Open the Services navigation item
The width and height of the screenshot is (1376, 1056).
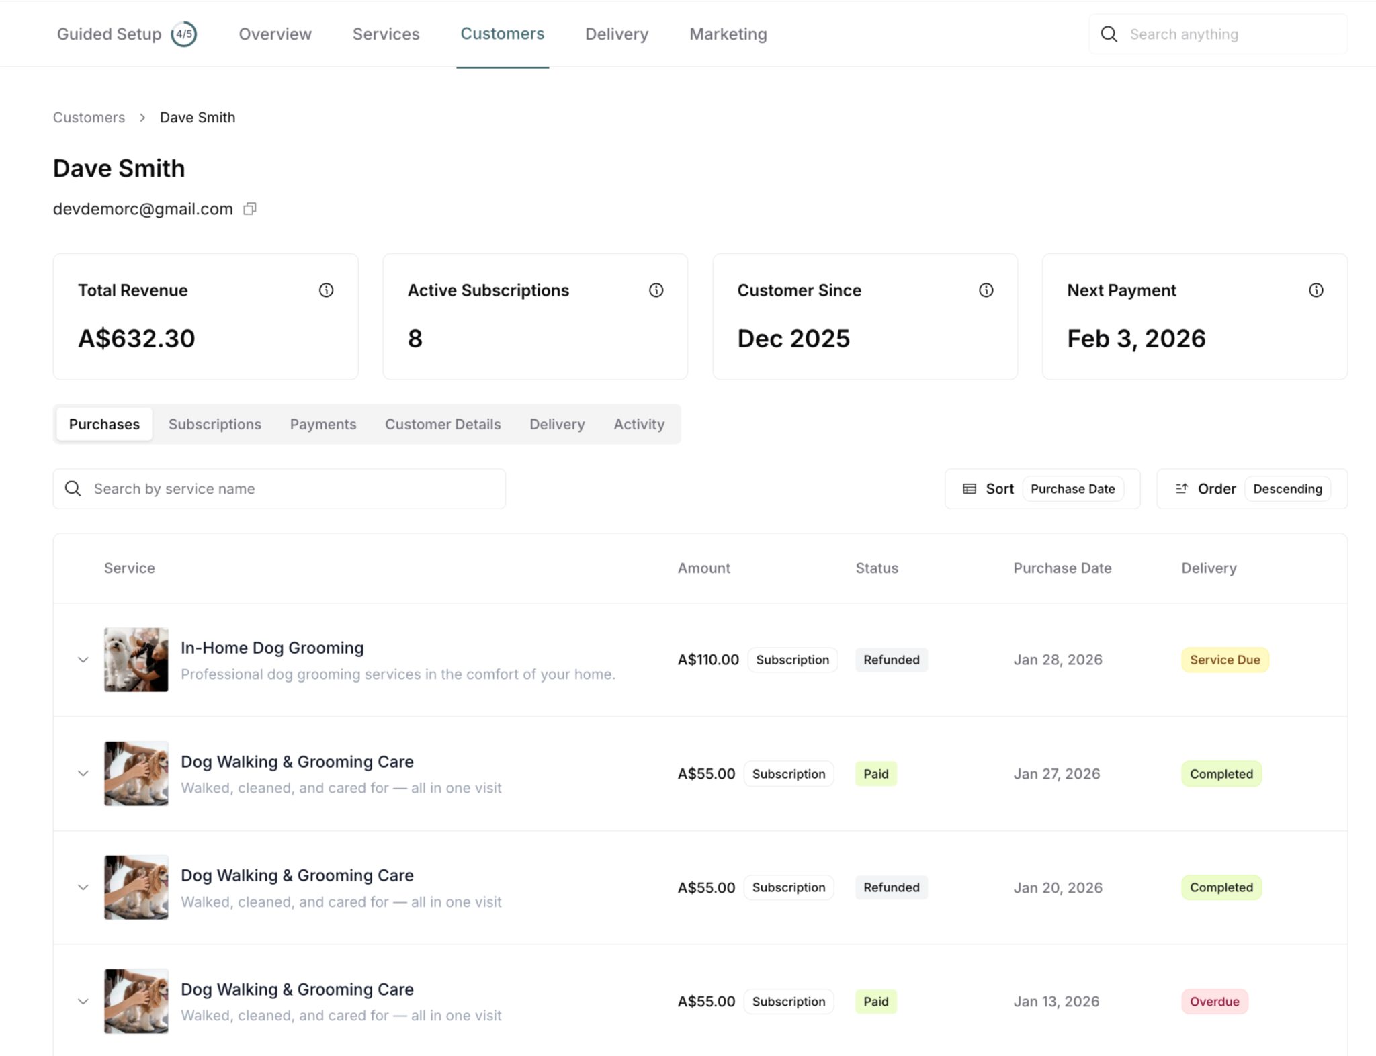(x=386, y=34)
